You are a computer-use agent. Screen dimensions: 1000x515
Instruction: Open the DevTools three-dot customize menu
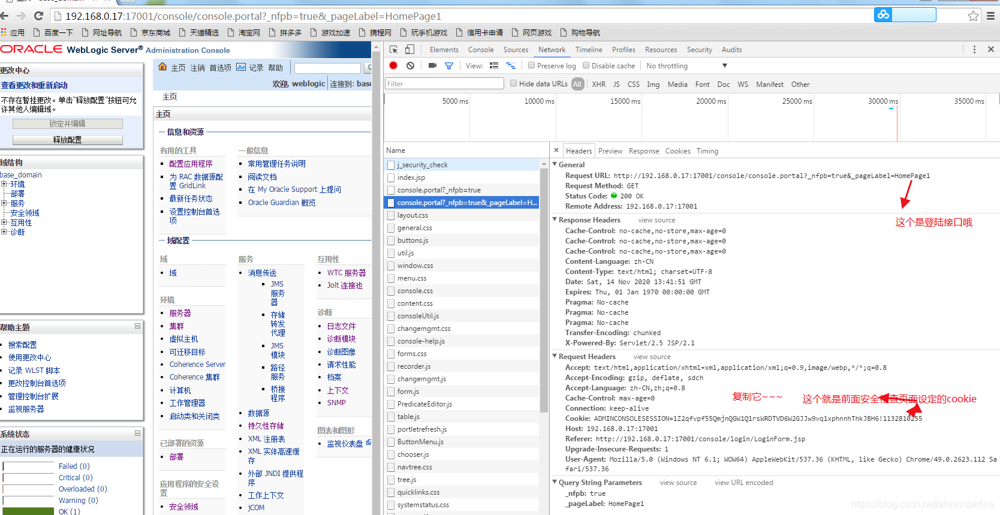[974, 50]
